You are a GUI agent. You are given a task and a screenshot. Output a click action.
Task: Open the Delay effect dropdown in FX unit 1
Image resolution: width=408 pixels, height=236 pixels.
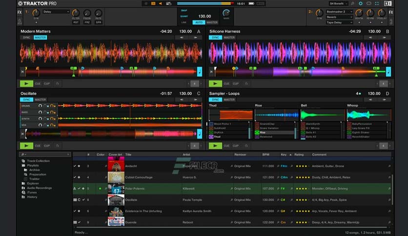(x=56, y=12)
